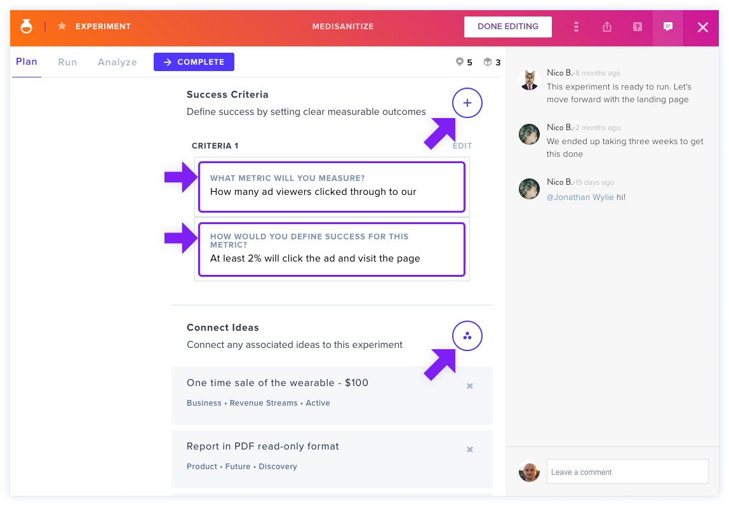
Task: Toggle the comments panel icon
Action: tap(667, 27)
